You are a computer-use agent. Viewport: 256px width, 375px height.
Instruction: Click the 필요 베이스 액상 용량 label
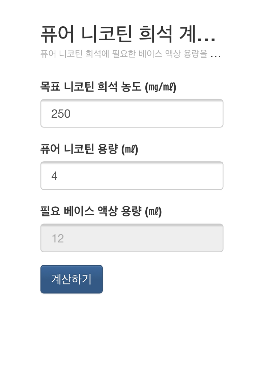(101, 211)
